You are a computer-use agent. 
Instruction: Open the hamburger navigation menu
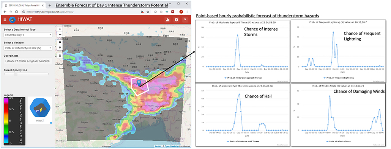[x=5, y=20]
